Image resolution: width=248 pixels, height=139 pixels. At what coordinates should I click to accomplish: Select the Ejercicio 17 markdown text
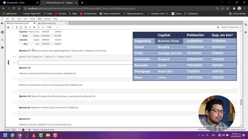pyautogui.click(x=62, y=51)
